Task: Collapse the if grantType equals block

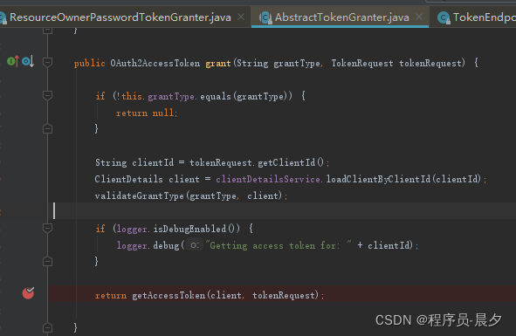Action: (48, 95)
